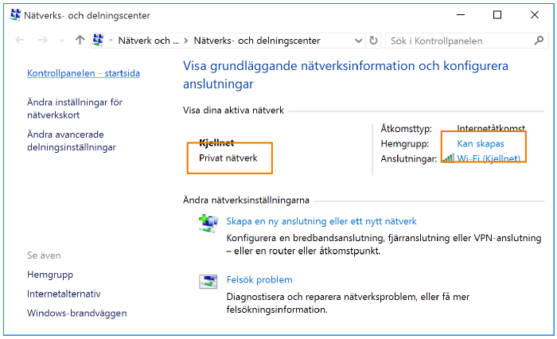Click the magnifying glass search icon
557x339 pixels.
click(539, 41)
